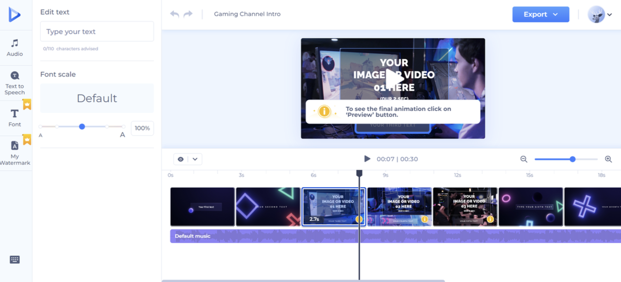The height and width of the screenshot is (282, 621).
Task: Select the Your First text scene thumbnail
Action: (x=202, y=207)
